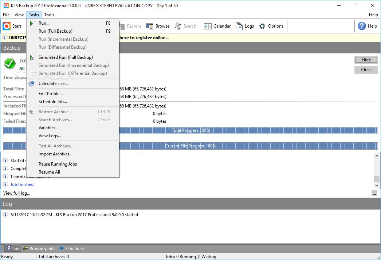381x260 pixels.
Task: Choose Run... from the Tasks menu
Action: pyautogui.click(x=72, y=23)
